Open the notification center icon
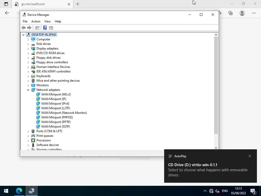Image resolution: width=261 pixels, height=196 pixels. [x=253, y=191]
